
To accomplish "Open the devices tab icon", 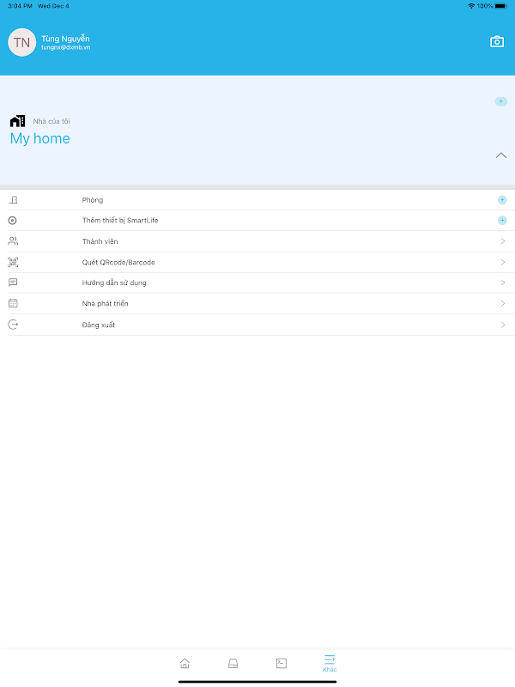I will (x=233, y=663).
